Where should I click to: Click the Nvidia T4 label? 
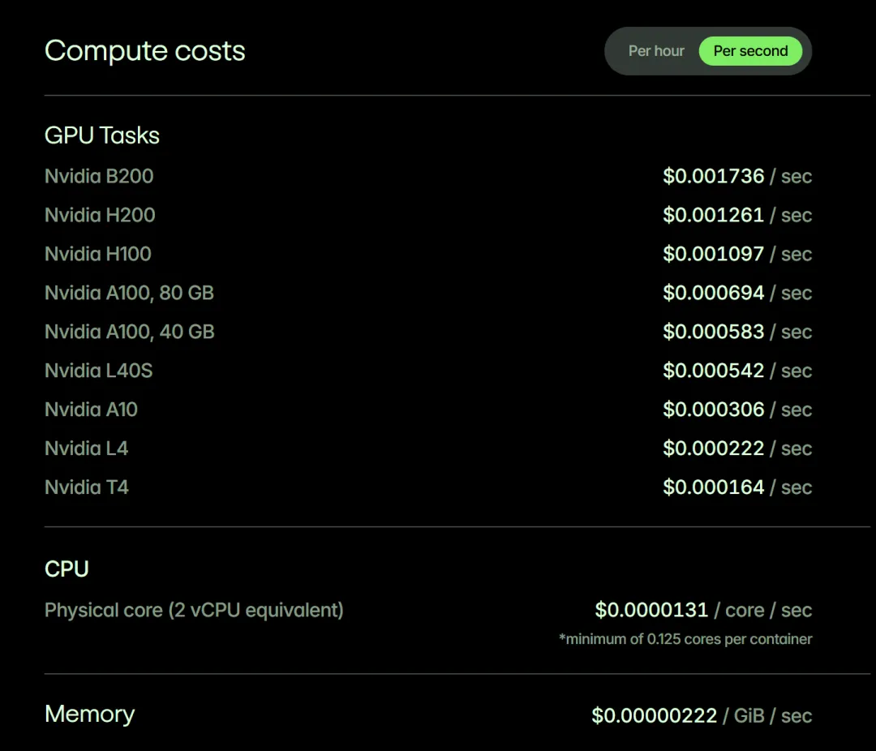pyautogui.click(x=87, y=487)
